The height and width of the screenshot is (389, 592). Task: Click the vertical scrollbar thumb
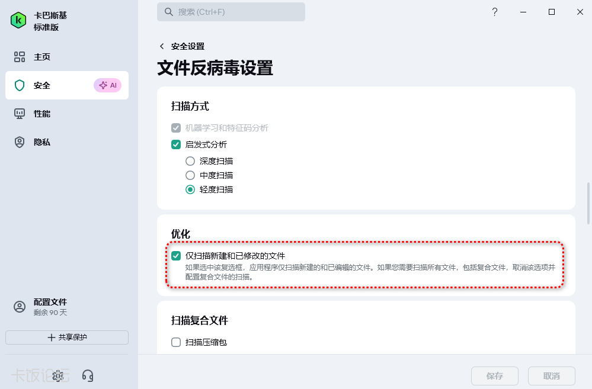point(588,204)
